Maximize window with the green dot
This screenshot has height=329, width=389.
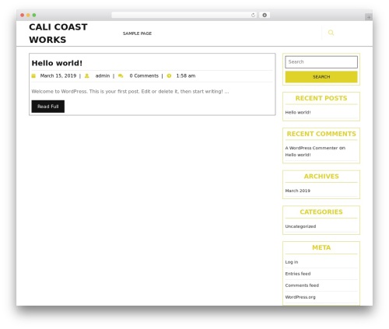pyautogui.click(x=34, y=15)
